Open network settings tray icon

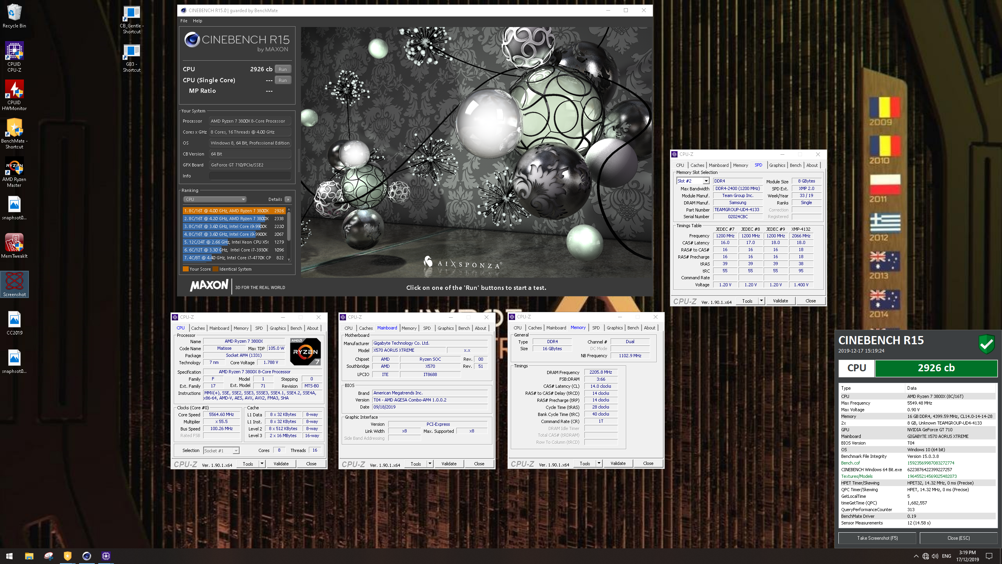click(925, 556)
